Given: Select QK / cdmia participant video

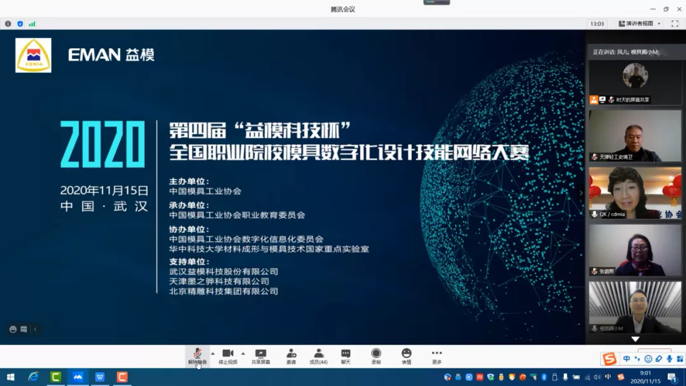Looking at the screenshot, I should [635, 193].
